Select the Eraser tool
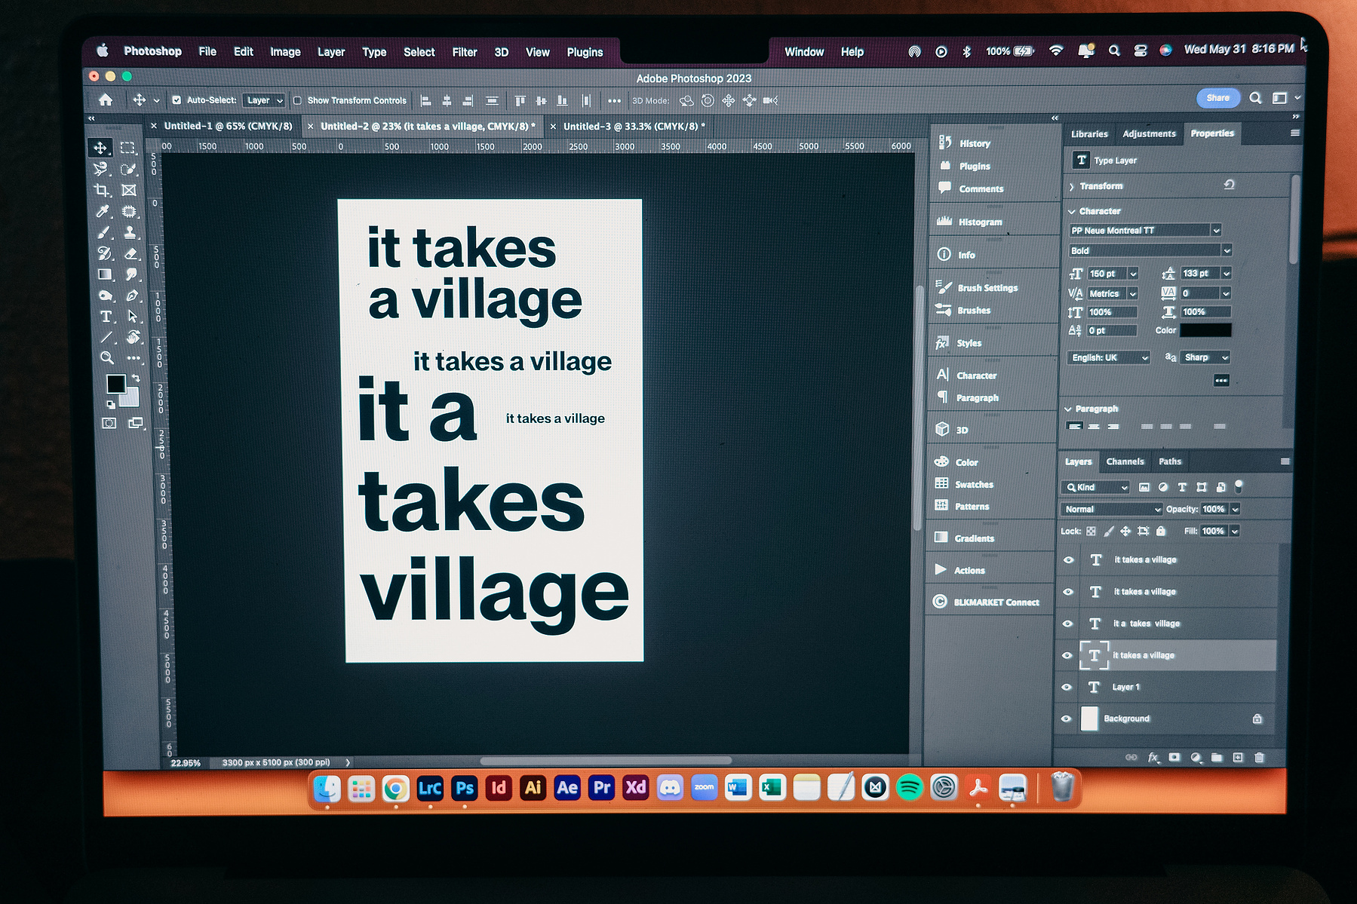Image resolution: width=1357 pixels, height=904 pixels. point(130,253)
